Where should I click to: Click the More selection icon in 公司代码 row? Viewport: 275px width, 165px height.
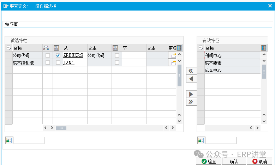point(173,55)
